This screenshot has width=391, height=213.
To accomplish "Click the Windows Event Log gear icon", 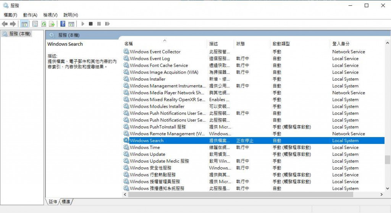I will (x=126, y=58).
